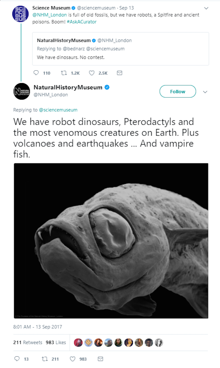
Task: Expand the chevron menu on the Science Museum tweet
Action: click(x=206, y=8)
